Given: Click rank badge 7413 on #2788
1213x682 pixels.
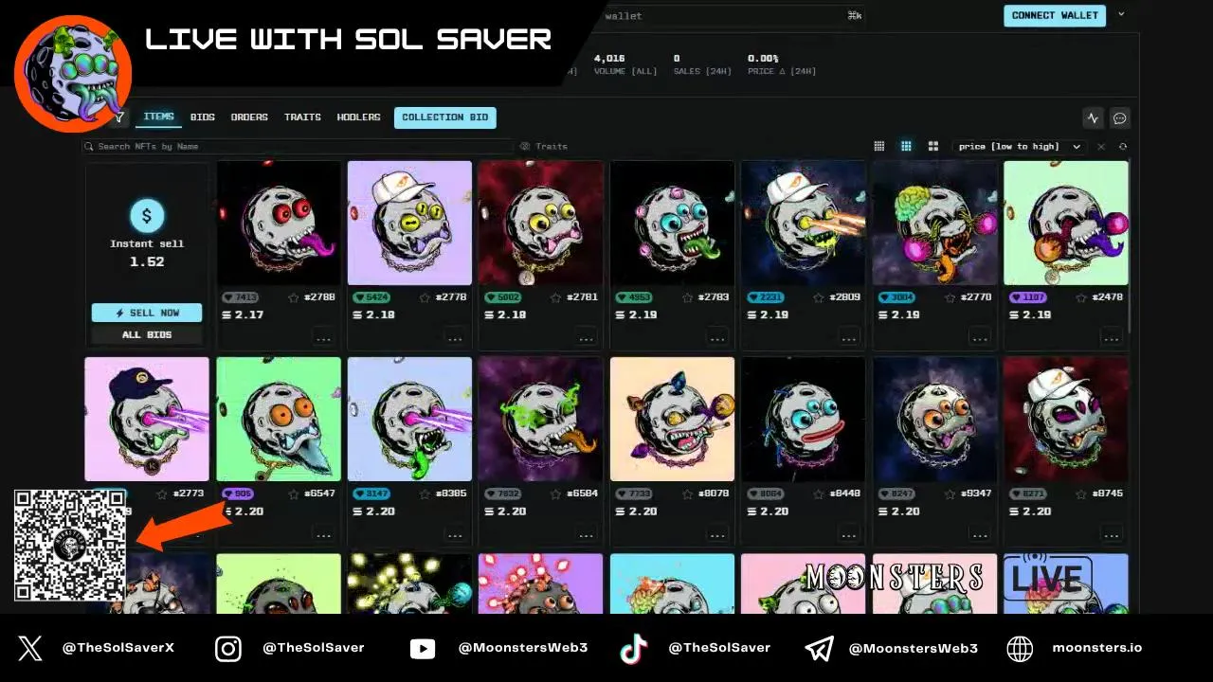Looking at the screenshot, I should (240, 297).
